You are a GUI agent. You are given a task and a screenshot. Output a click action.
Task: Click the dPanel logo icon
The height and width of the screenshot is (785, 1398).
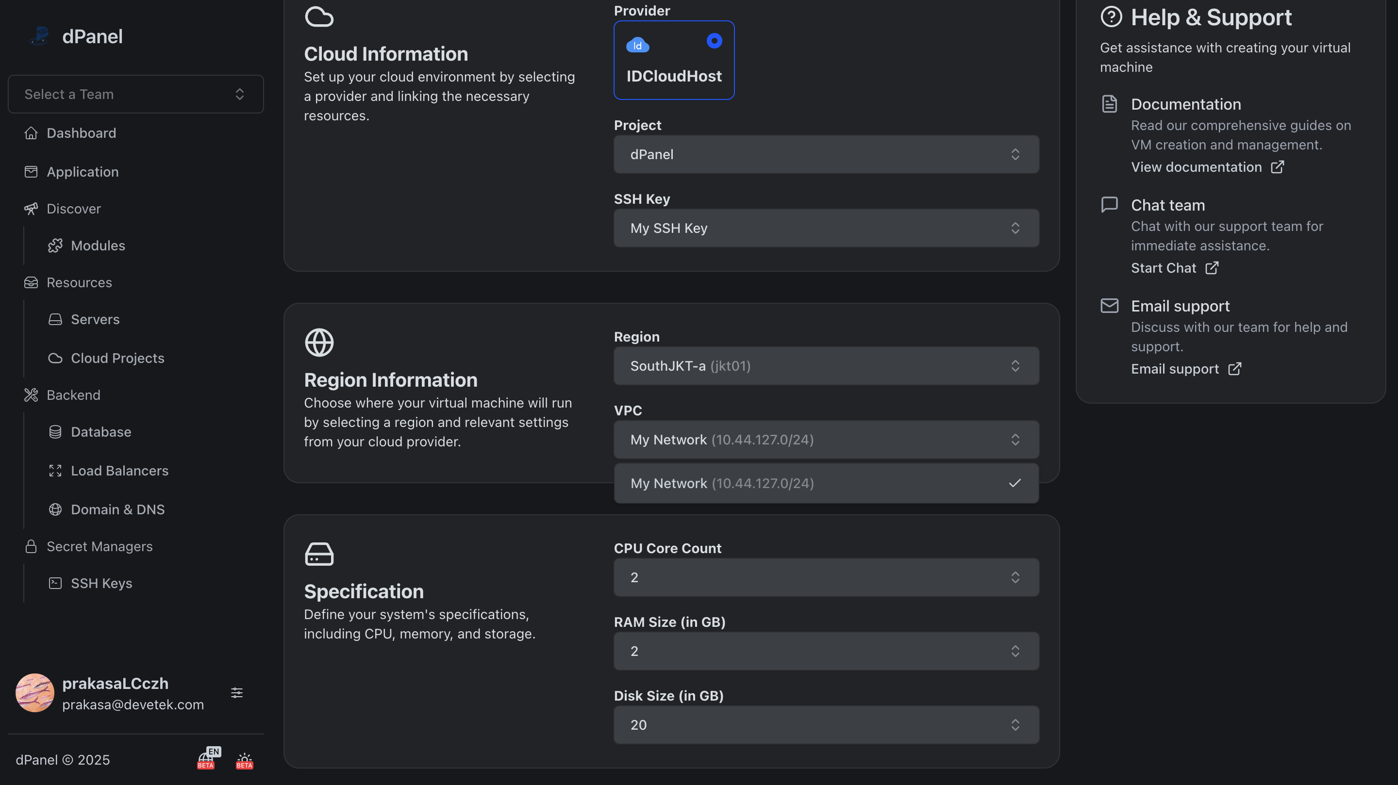(39, 36)
